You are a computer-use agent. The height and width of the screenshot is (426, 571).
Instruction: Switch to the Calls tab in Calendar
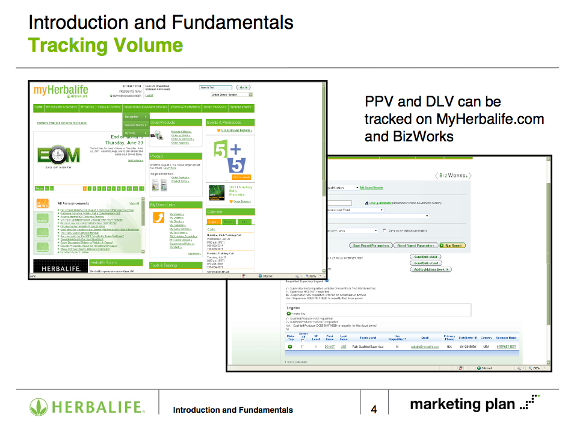[214, 222]
